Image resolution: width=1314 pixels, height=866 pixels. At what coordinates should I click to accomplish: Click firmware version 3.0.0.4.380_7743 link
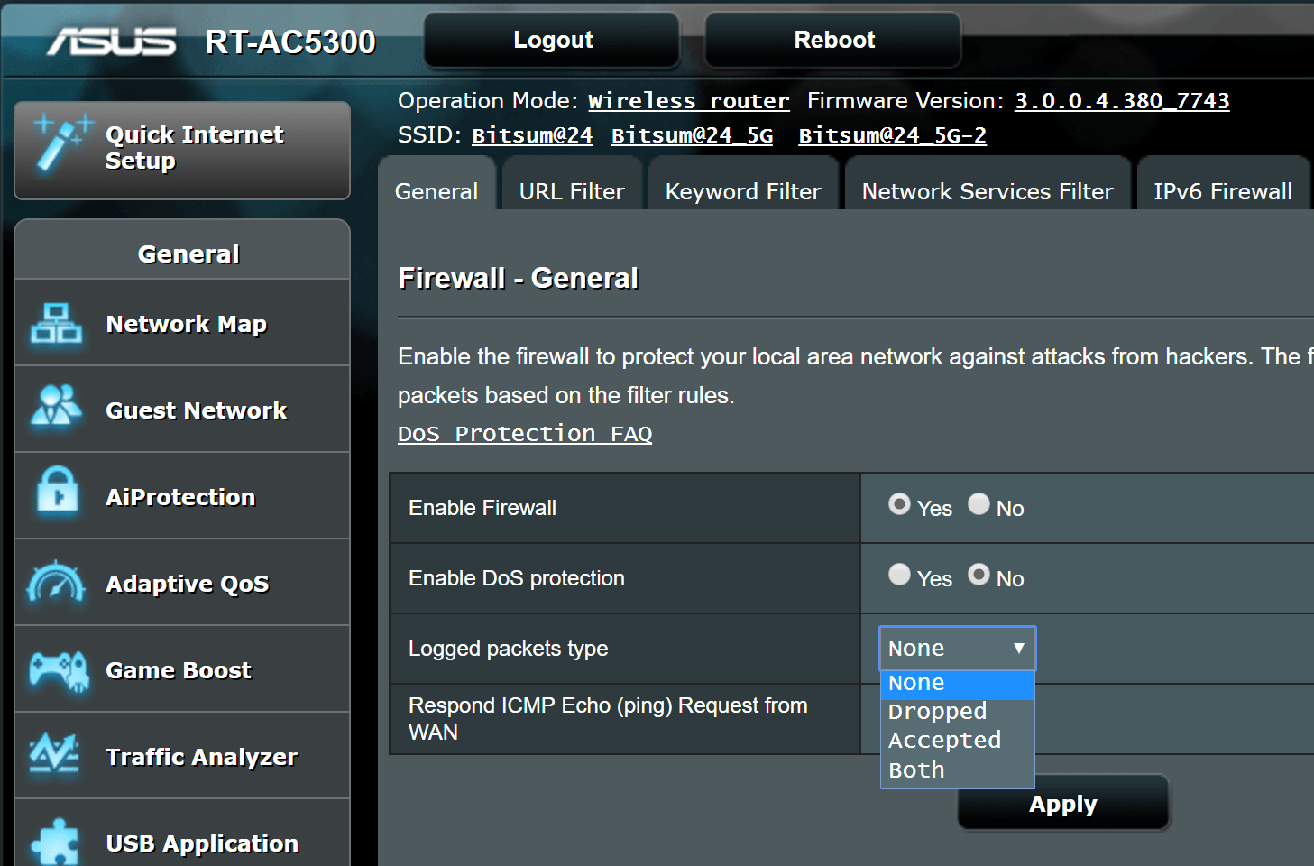tap(1122, 101)
